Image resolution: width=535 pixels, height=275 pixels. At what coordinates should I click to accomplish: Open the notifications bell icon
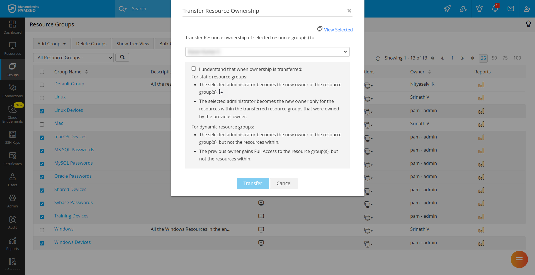pyautogui.click(x=495, y=9)
